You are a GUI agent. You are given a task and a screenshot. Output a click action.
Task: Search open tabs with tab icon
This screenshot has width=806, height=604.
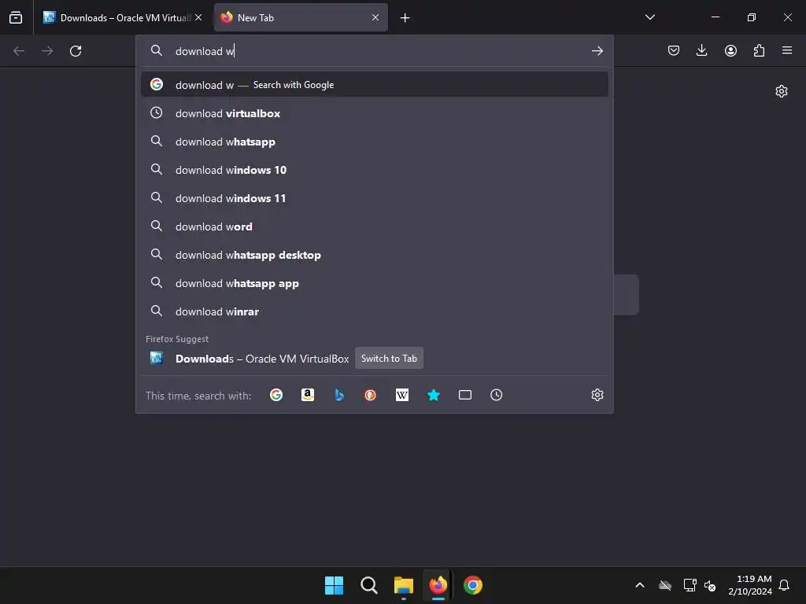(x=464, y=395)
